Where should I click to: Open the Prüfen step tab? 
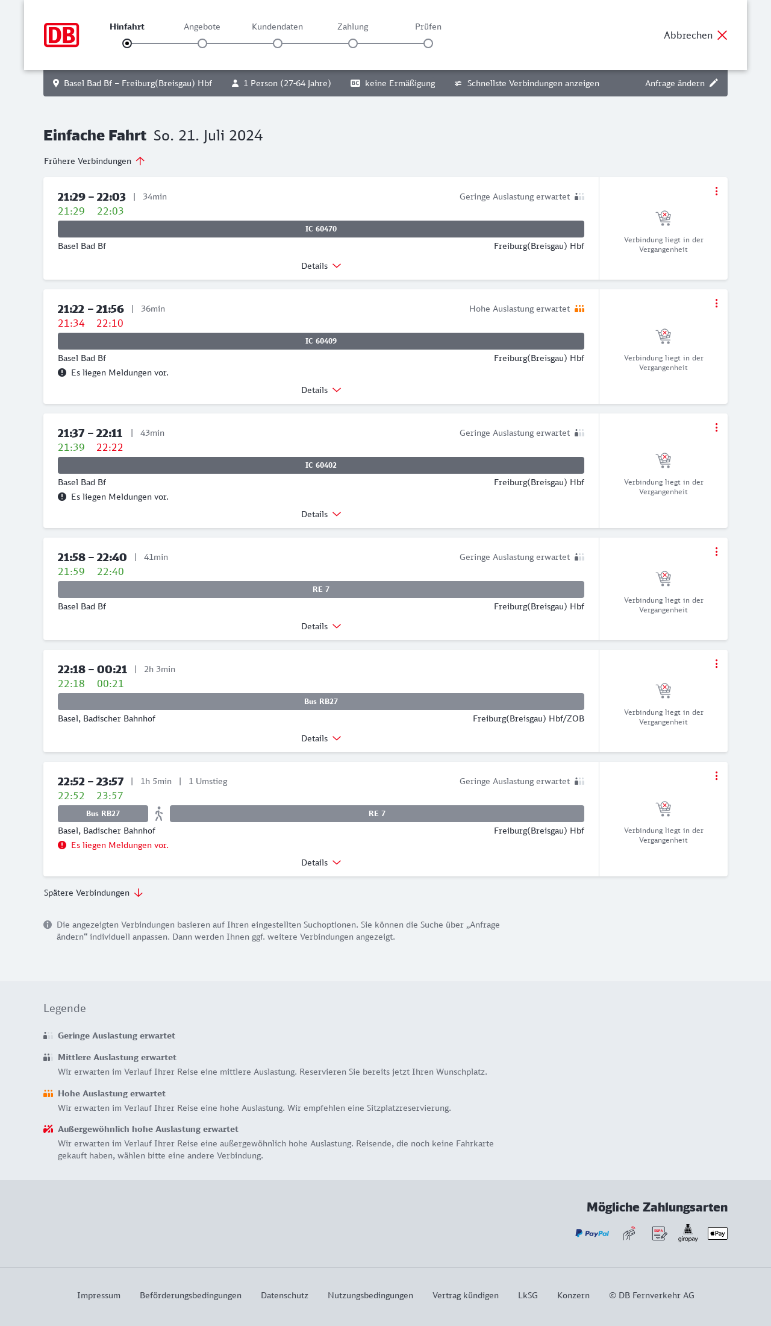428,27
